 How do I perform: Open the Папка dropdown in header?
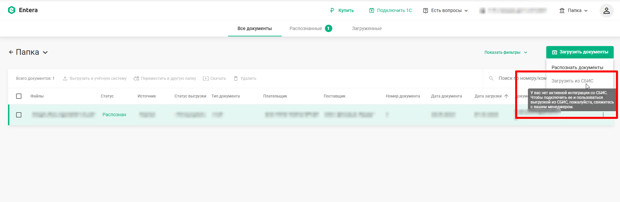pyautogui.click(x=573, y=10)
